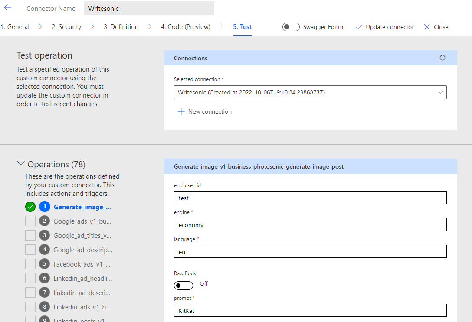The width and height of the screenshot is (472, 322).
Task: Select the Google_ad_descrip... operation
Action: point(83,250)
